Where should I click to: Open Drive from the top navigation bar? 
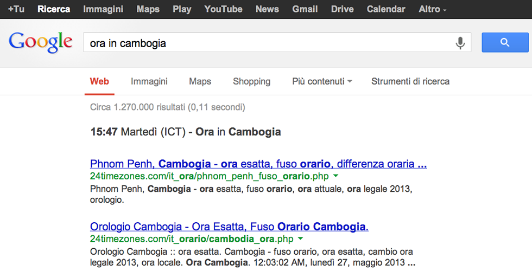pyautogui.click(x=342, y=9)
